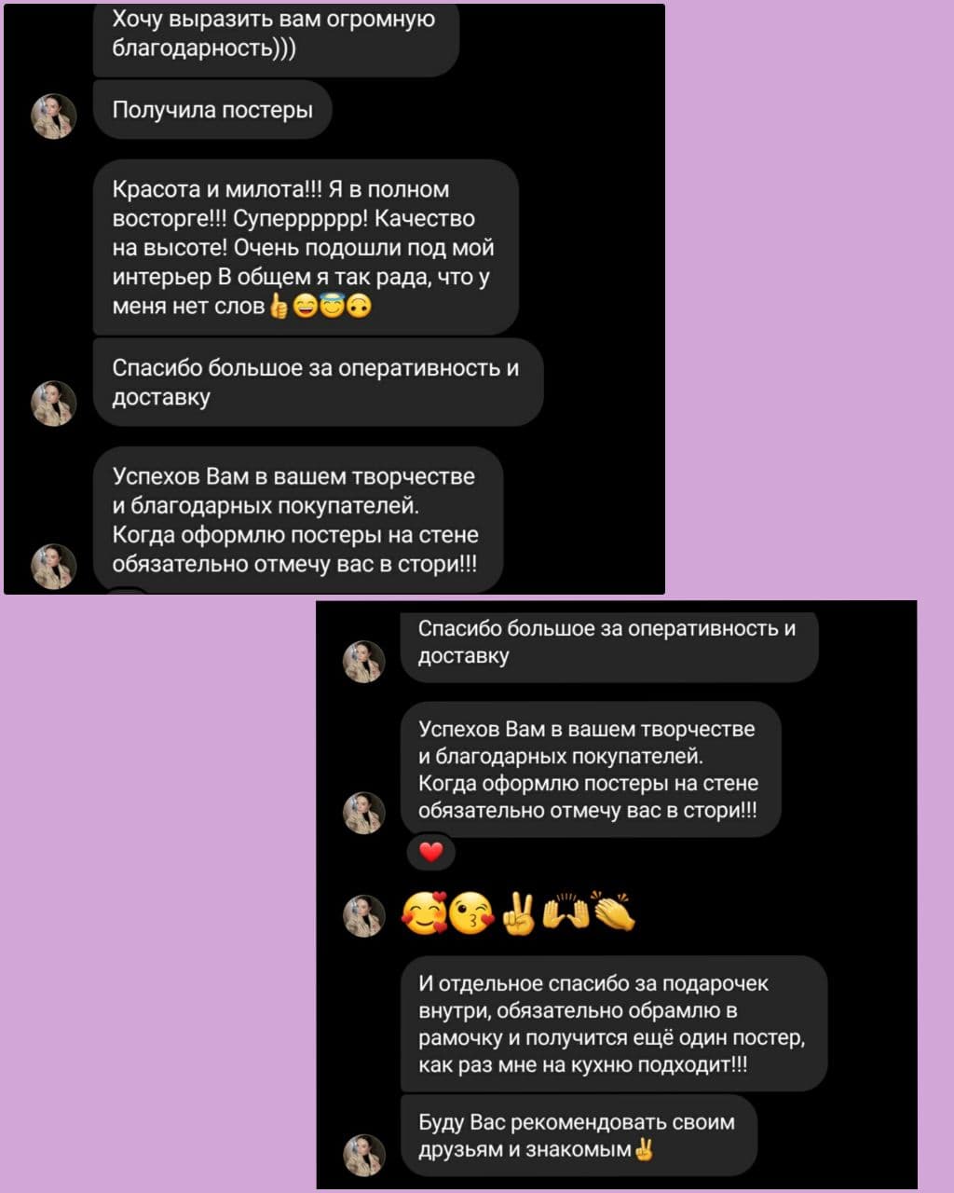Screen dimensions: 954x1193
Task: Select the "Успехов Вам" bubble with heart reaction
Action: point(591,769)
